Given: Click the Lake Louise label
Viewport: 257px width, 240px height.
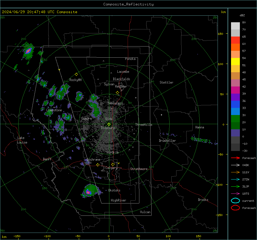Looking at the screenshot, I should click(22, 140).
